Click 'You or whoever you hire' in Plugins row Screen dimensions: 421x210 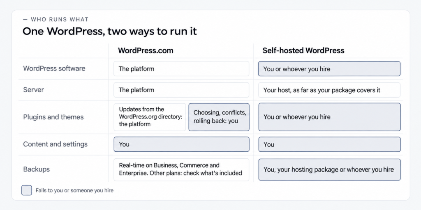pyautogui.click(x=329, y=117)
